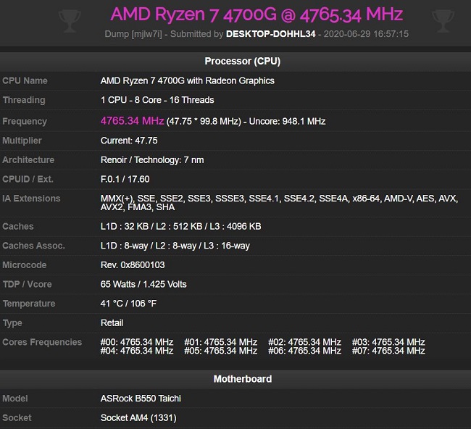Click the 'IA Extensions' row label
The height and width of the screenshot is (429, 471).
(31, 199)
